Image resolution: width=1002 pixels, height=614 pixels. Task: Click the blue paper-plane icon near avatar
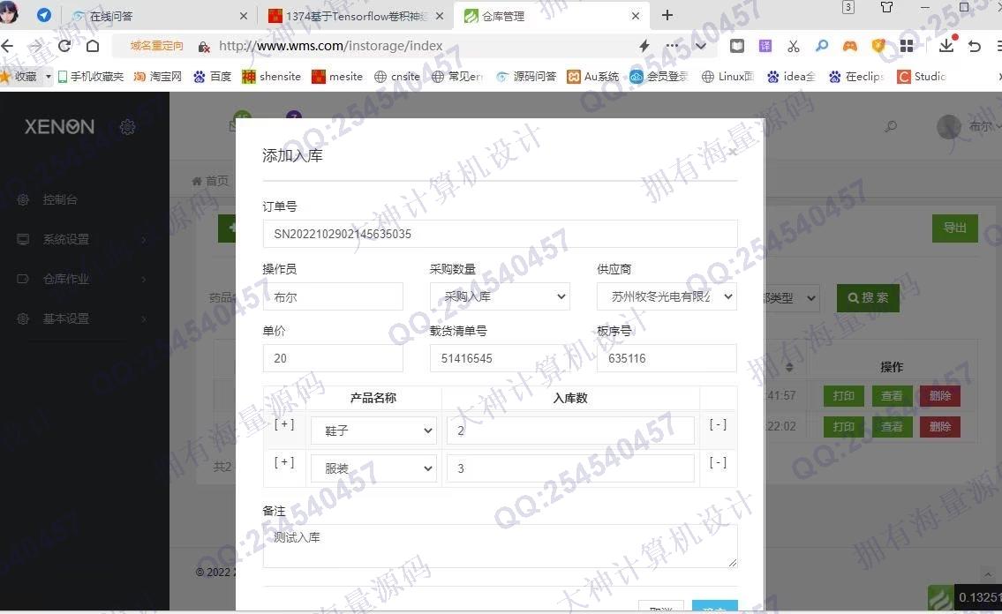pyautogui.click(x=43, y=14)
